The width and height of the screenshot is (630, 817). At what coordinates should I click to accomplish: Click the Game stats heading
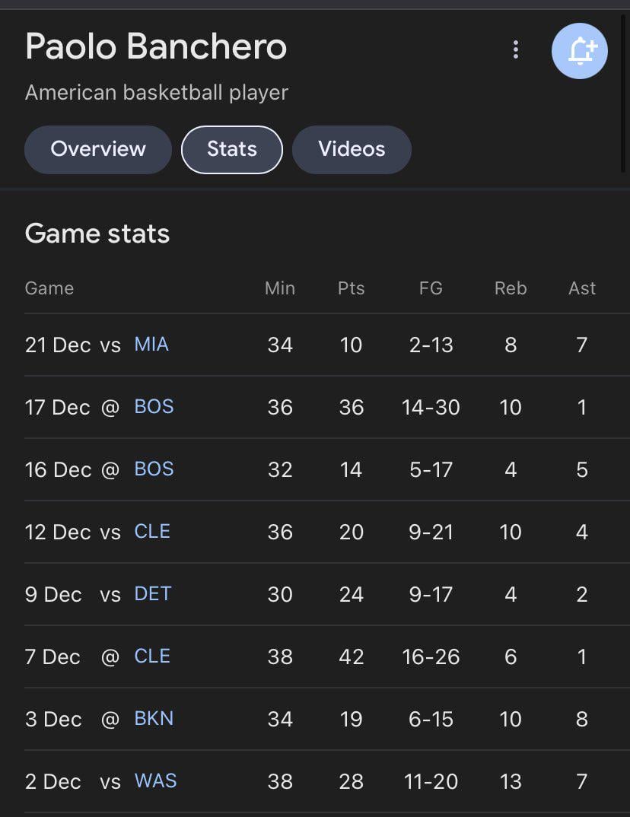(x=97, y=234)
